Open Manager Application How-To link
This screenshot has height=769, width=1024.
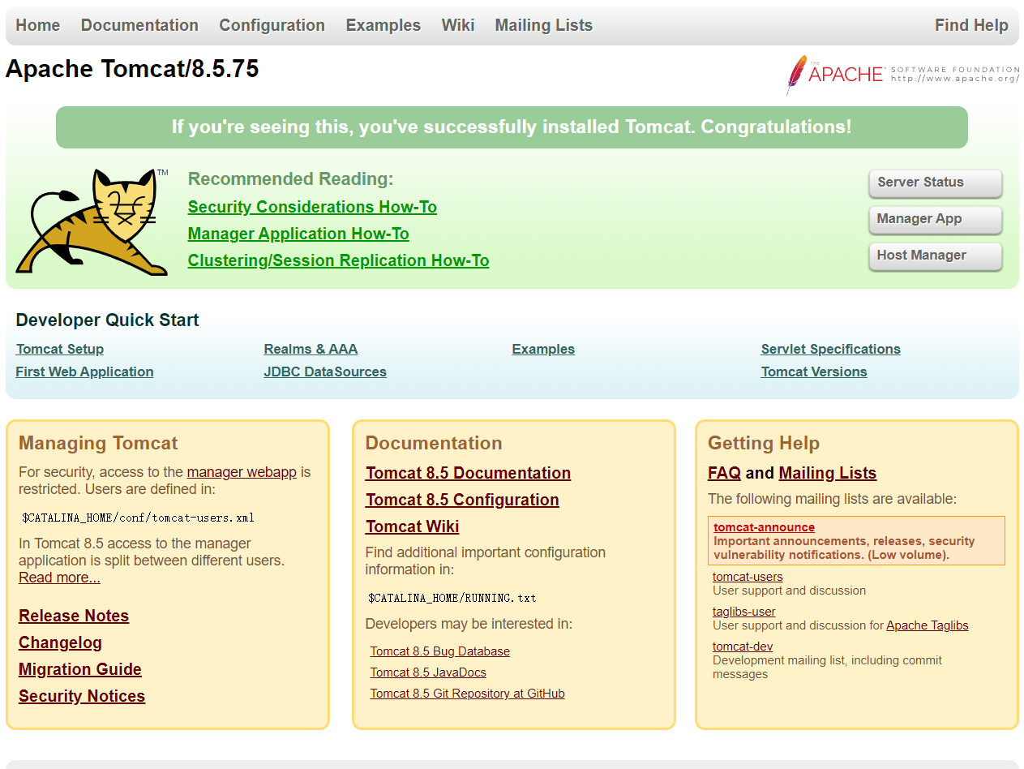tap(298, 234)
